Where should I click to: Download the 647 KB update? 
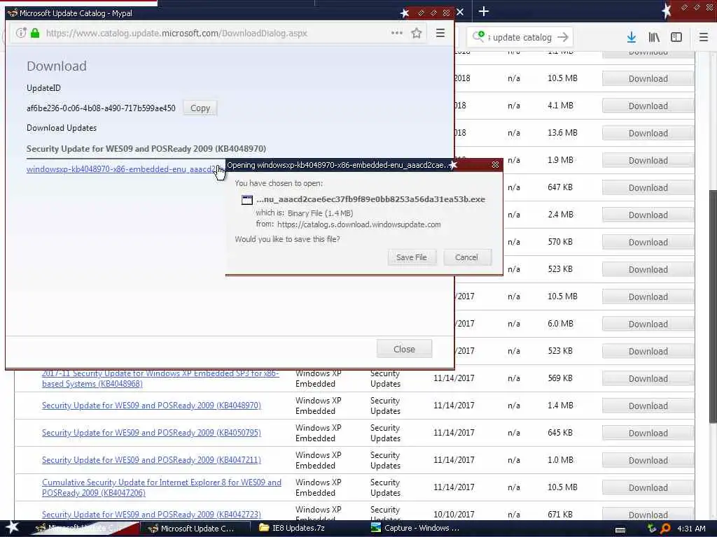pos(648,187)
